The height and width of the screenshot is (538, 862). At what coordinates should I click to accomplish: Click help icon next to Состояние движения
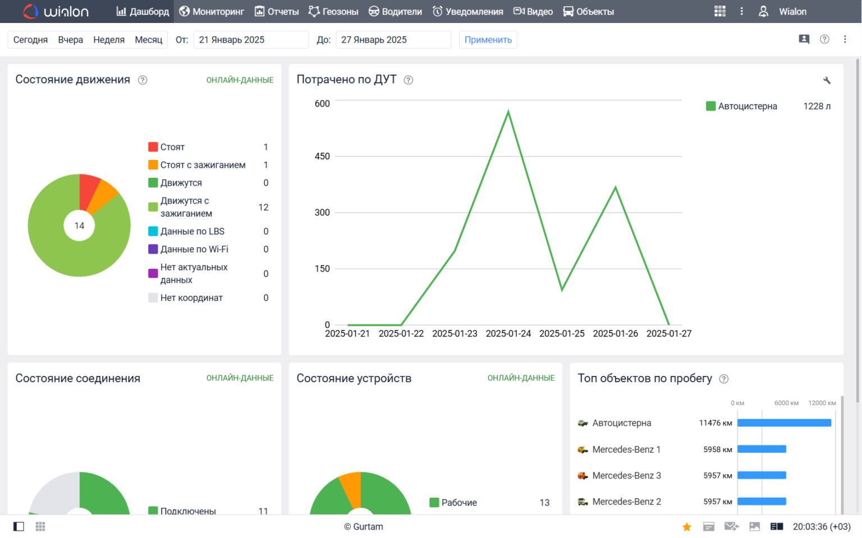coord(143,80)
